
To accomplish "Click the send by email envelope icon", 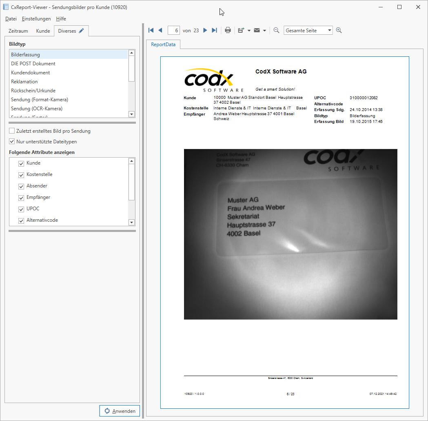I will coord(257,30).
